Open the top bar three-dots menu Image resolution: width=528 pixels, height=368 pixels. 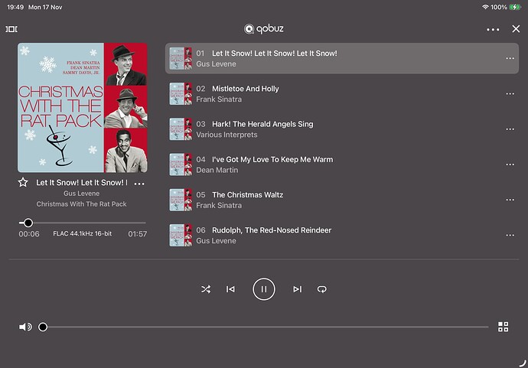(x=493, y=29)
